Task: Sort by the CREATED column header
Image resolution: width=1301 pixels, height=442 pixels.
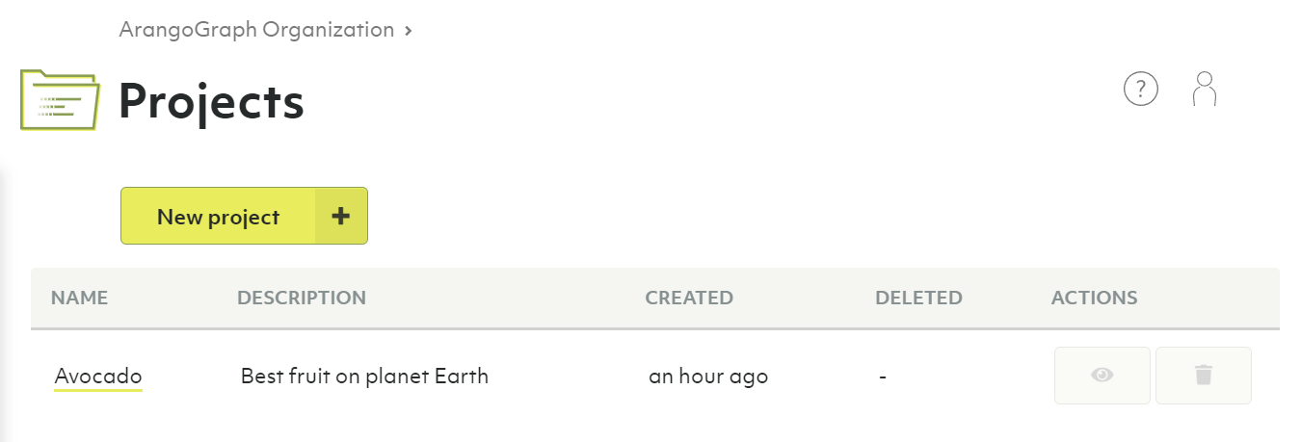Action: click(x=689, y=298)
